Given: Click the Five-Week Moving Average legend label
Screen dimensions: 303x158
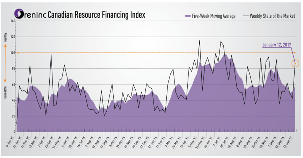Looking at the screenshot, I should (x=214, y=16).
